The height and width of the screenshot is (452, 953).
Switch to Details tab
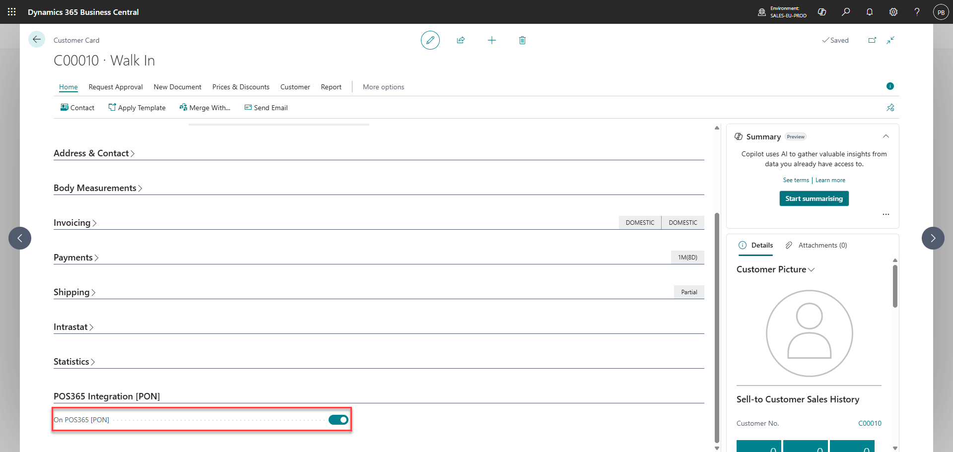[x=756, y=245]
